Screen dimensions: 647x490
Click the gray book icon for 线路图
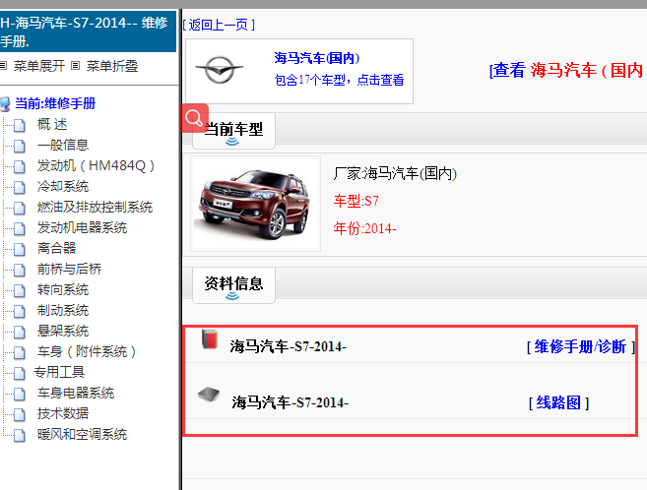point(209,395)
